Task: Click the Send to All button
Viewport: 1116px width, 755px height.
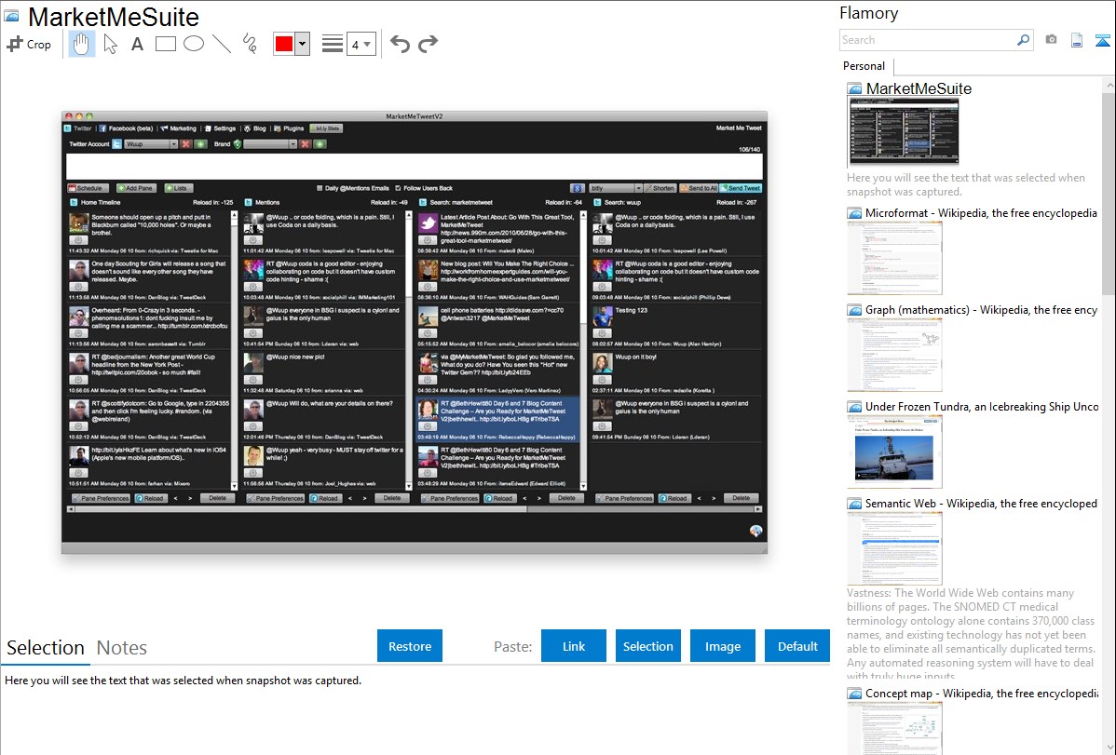Action: tap(699, 188)
